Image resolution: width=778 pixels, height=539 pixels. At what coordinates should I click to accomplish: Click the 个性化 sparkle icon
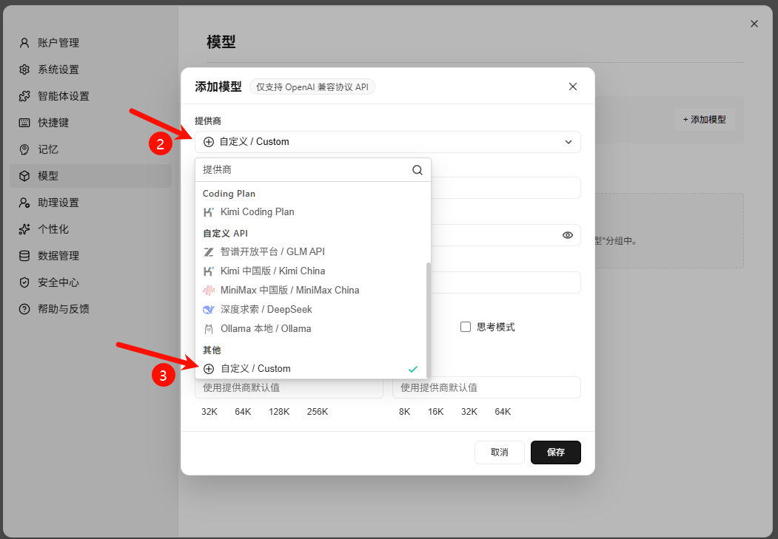pos(24,229)
